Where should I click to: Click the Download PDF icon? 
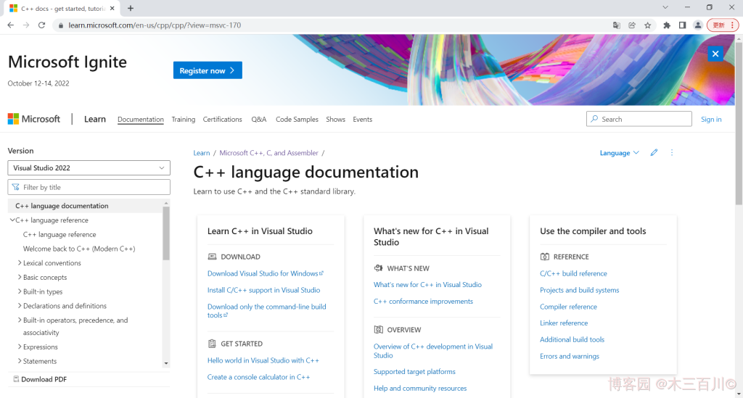click(x=16, y=379)
